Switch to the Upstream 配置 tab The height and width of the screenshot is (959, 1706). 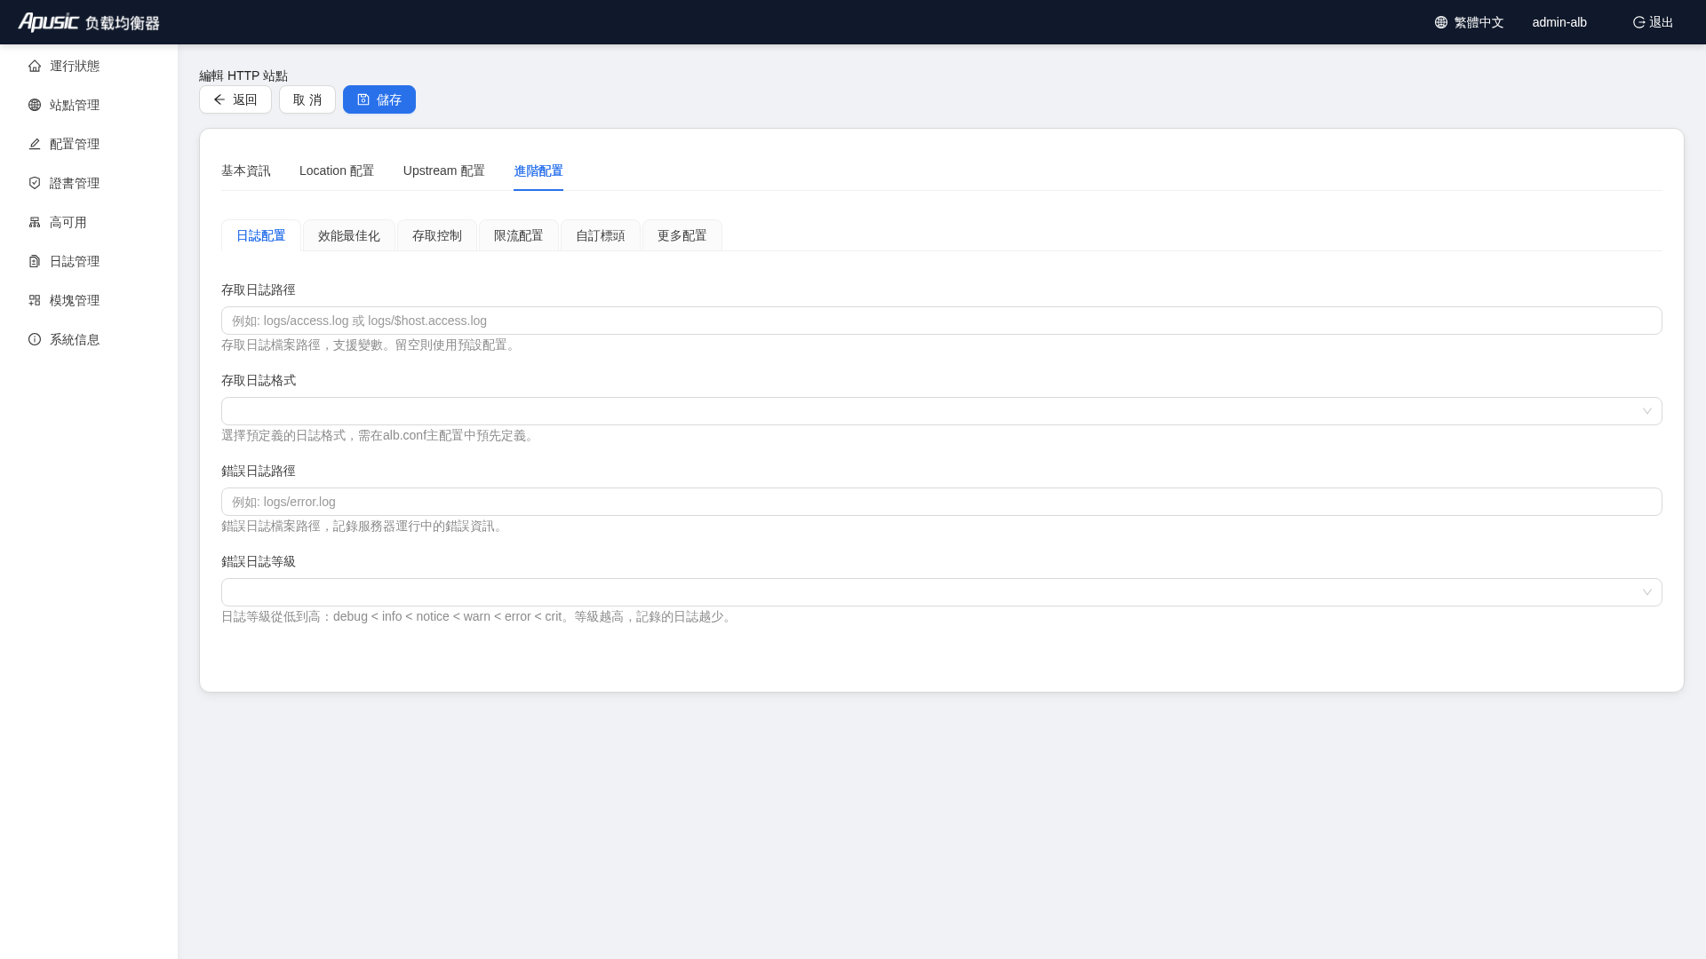(444, 170)
